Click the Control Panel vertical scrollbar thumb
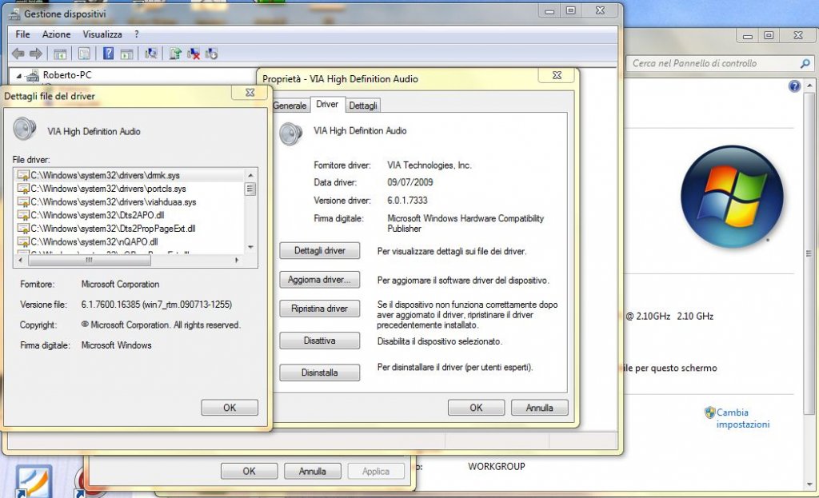Screen dimensions: 819x498 809,253
